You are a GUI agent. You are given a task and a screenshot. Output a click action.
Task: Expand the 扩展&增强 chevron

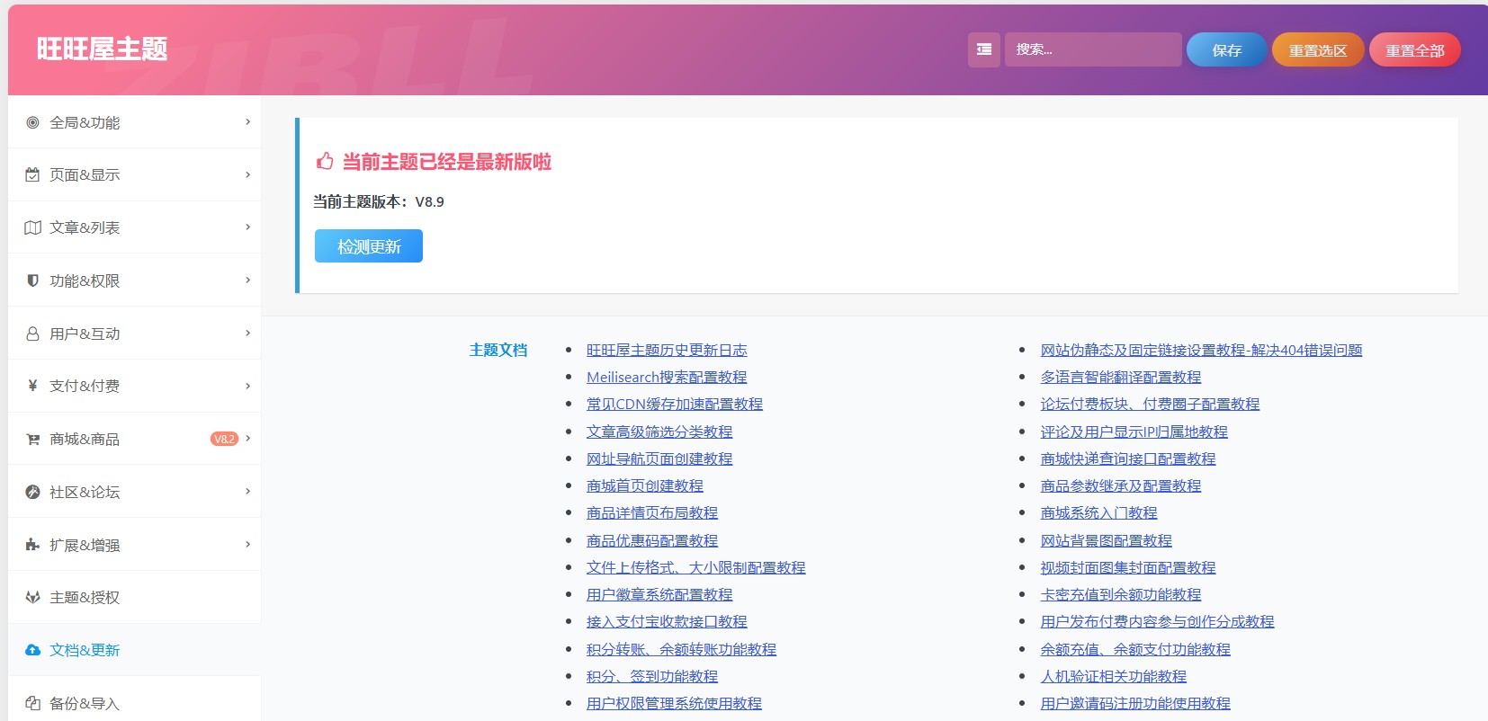[x=248, y=544]
